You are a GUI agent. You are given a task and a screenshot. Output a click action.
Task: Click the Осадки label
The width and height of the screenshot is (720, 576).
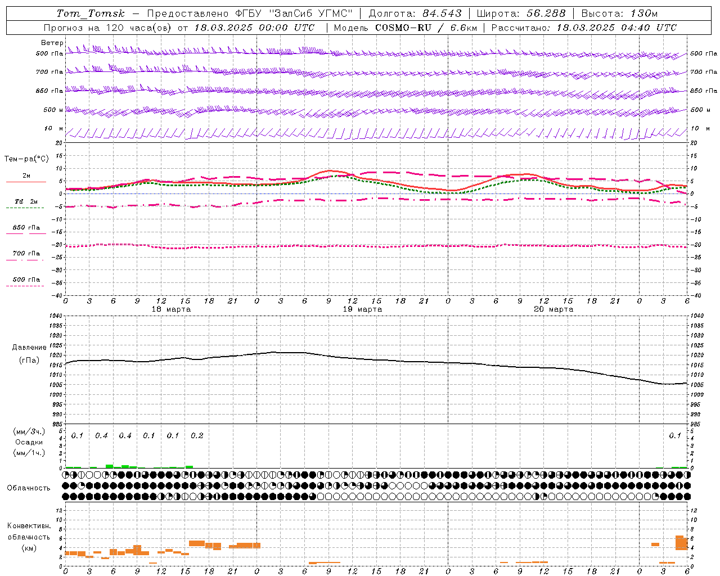tap(29, 442)
